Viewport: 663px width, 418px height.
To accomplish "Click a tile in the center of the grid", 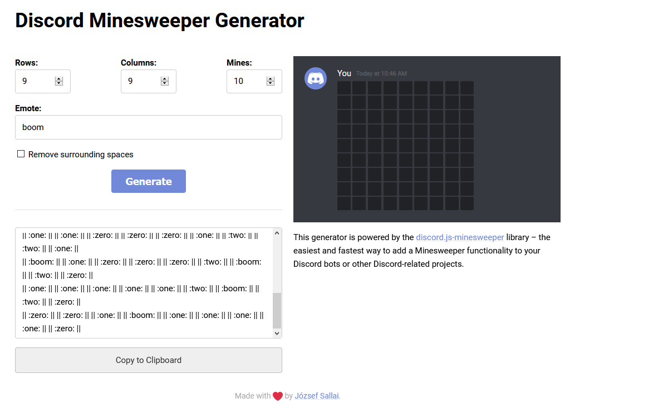I will tap(405, 145).
